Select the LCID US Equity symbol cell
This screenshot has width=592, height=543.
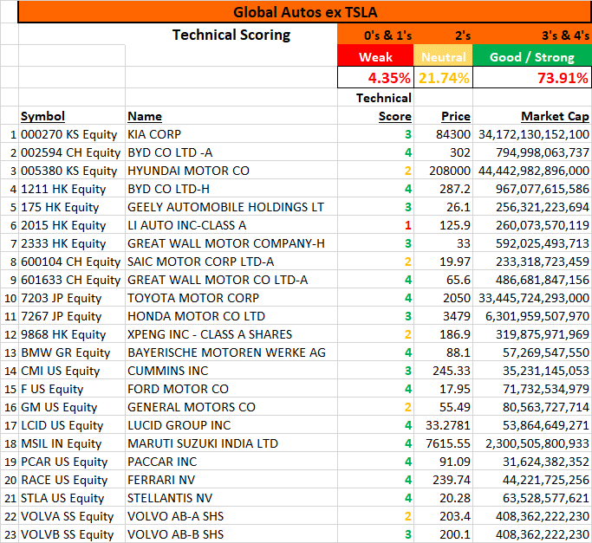72,425
